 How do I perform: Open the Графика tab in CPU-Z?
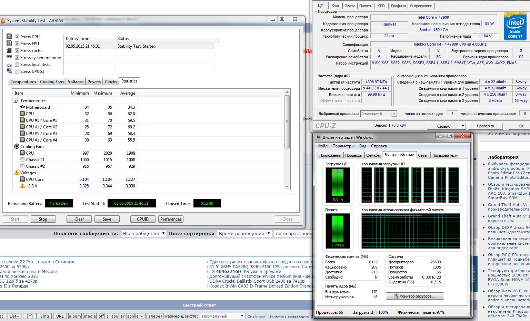pos(398,6)
